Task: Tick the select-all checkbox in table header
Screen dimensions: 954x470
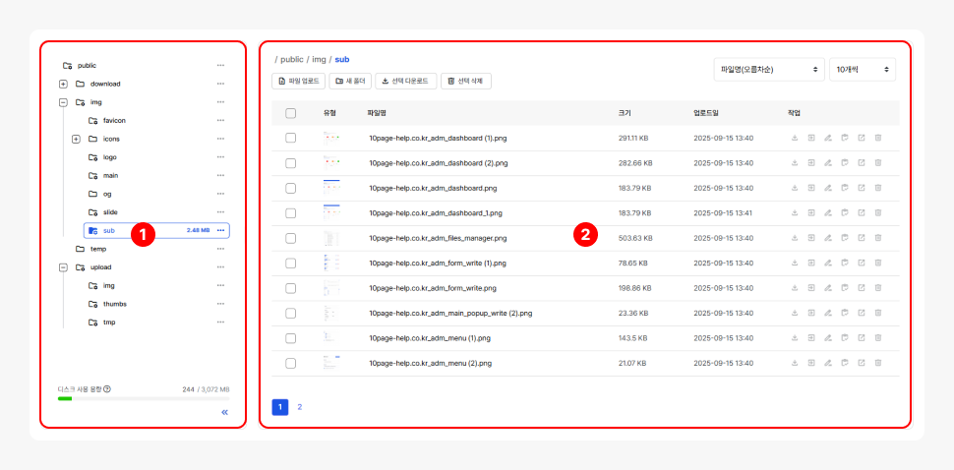Action: click(291, 113)
